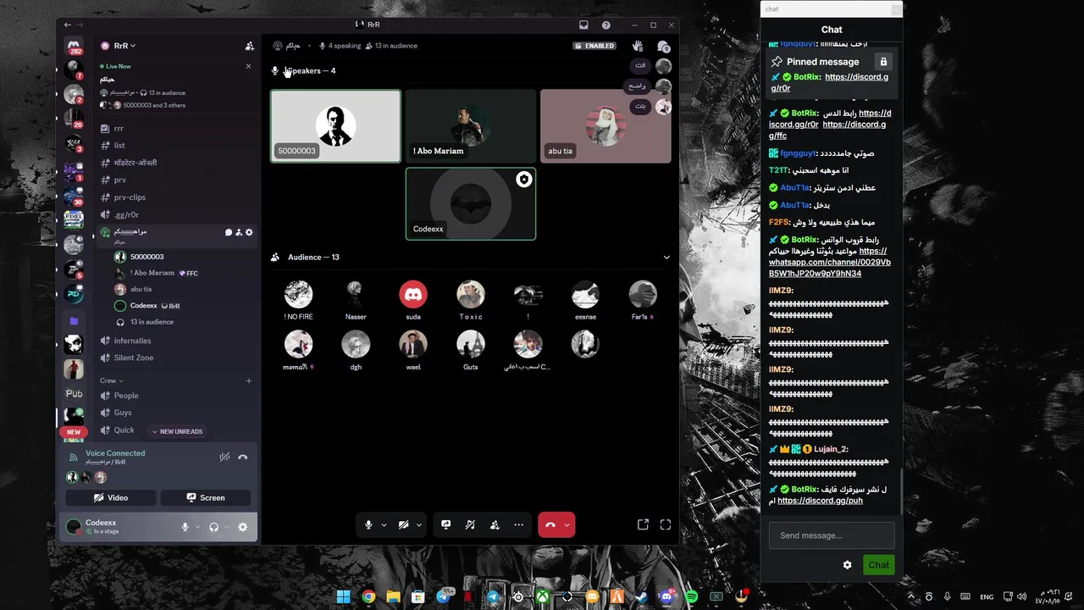Viewport: 1084px width, 610px height.
Task: Open settings gear on the active stage channel row
Action: coord(248,232)
